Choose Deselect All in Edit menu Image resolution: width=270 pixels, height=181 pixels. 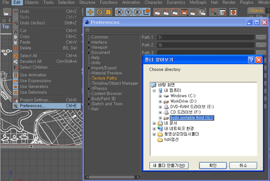coord(47,61)
